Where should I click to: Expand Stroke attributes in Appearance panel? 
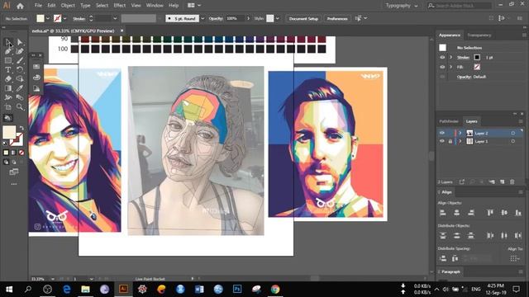451,58
